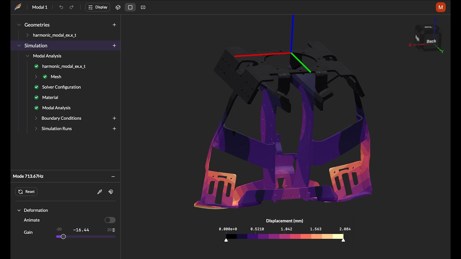The image size is (461, 259).
Task: Select the single-pane square view icon
Action: pos(130,7)
